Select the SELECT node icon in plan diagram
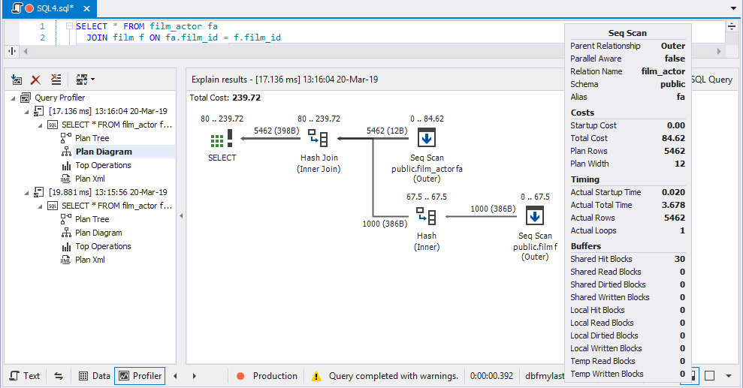The width and height of the screenshot is (743, 388). point(222,138)
